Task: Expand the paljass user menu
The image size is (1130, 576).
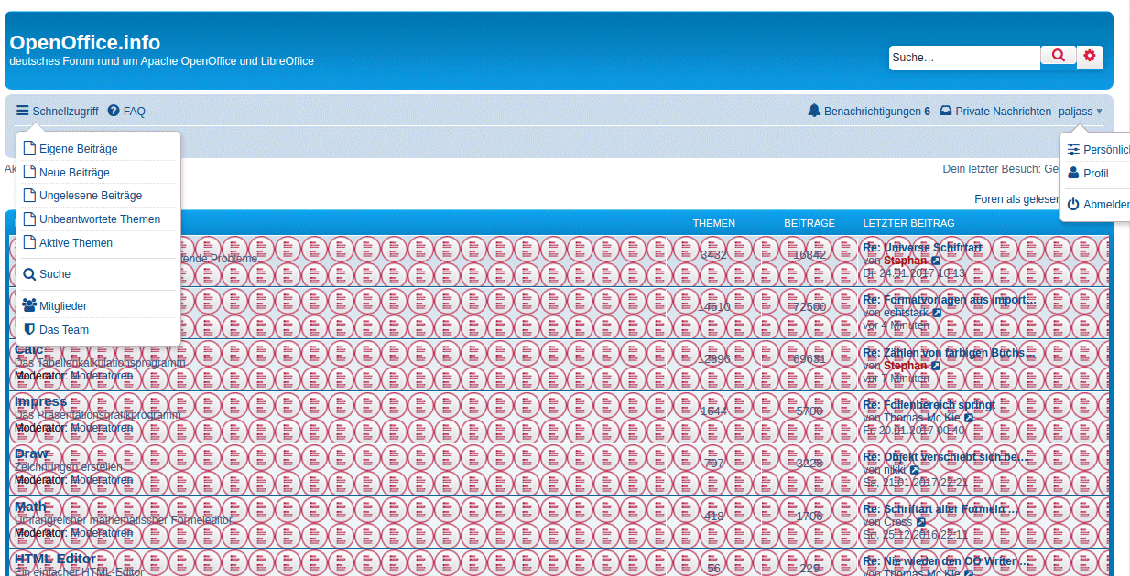Action: (x=1081, y=112)
